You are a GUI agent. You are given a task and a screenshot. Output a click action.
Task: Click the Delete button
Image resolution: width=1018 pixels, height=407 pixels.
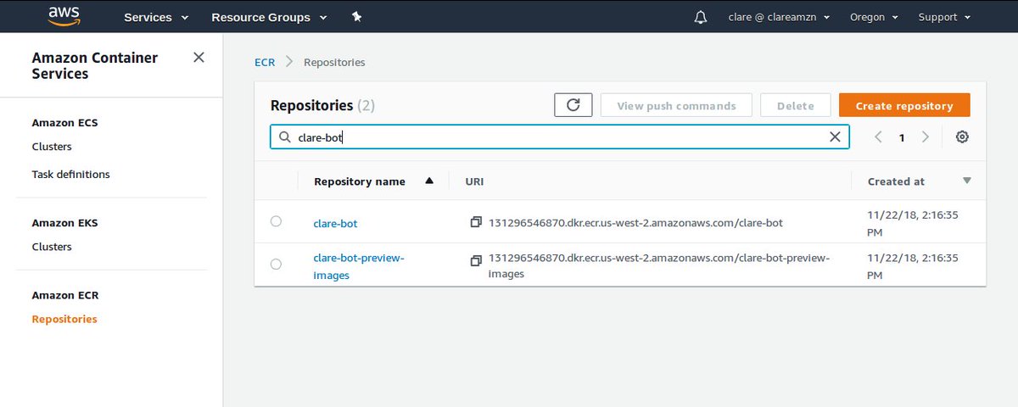795,106
